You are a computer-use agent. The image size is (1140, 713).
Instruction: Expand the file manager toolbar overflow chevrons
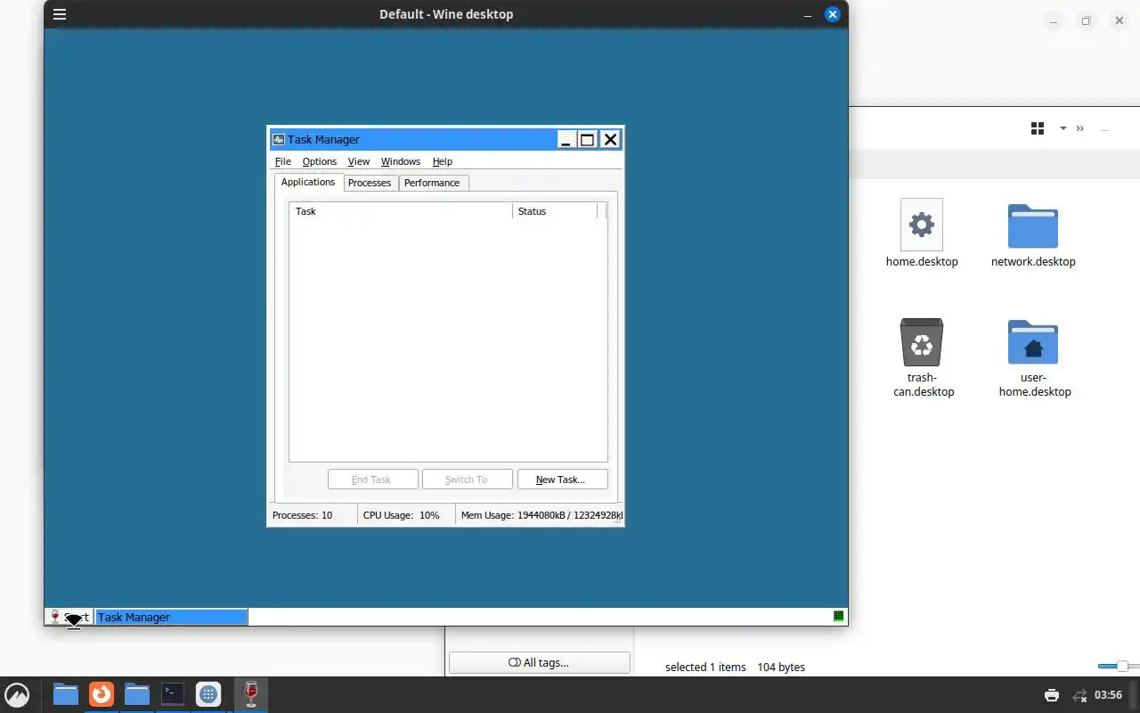coord(1079,128)
